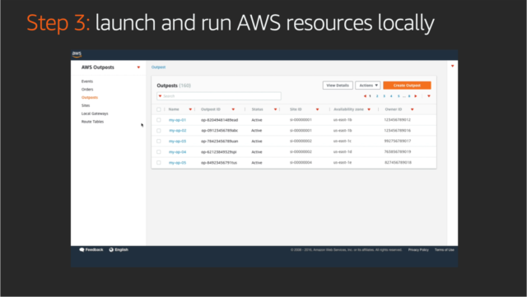Check the my-op-02 row checkbox

(159, 131)
